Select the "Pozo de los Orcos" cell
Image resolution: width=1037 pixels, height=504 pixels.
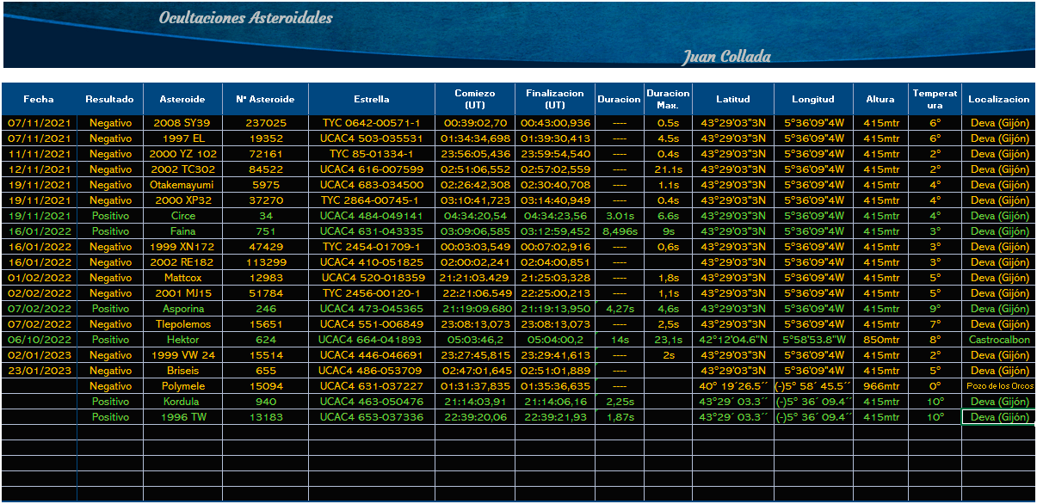tap(998, 386)
